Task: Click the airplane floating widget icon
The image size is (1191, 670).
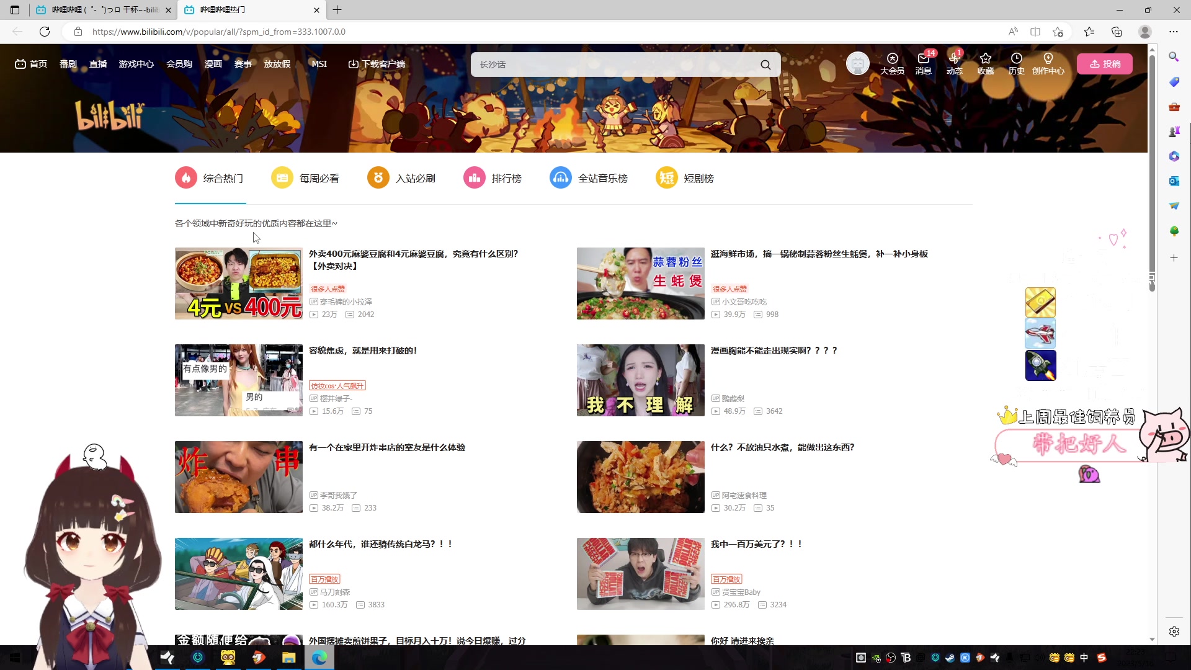Action: point(1040,334)
